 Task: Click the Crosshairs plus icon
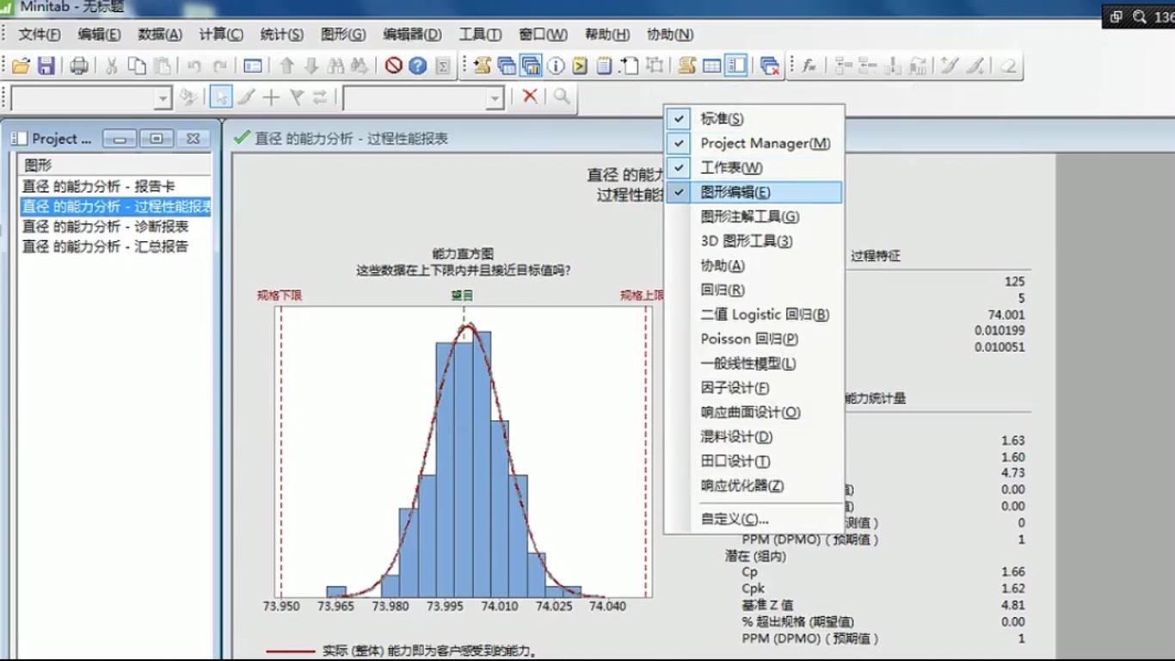point(271,97)
